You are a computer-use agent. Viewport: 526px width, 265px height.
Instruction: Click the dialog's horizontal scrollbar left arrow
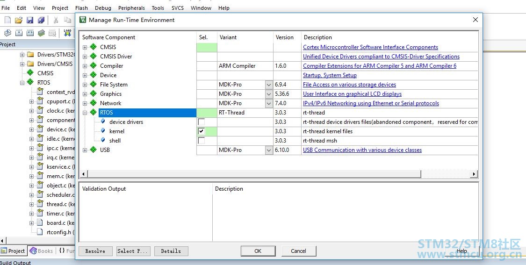[x=83, y=174]
